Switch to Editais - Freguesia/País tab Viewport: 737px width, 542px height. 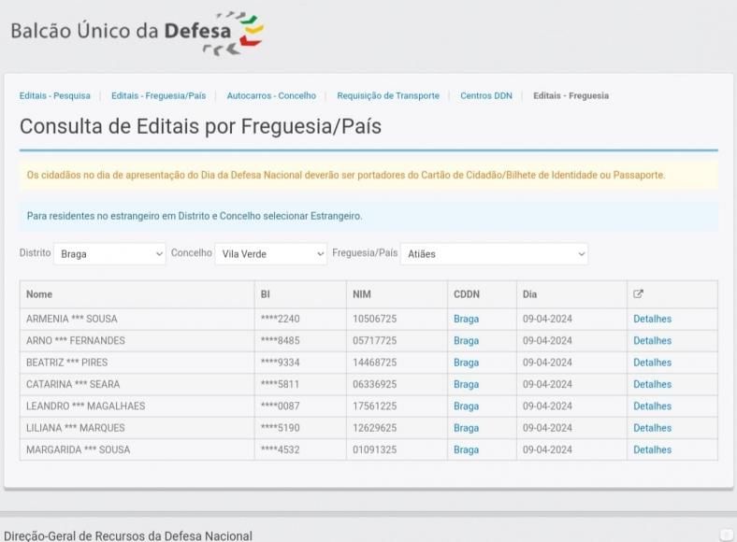[x=158, y=95]
